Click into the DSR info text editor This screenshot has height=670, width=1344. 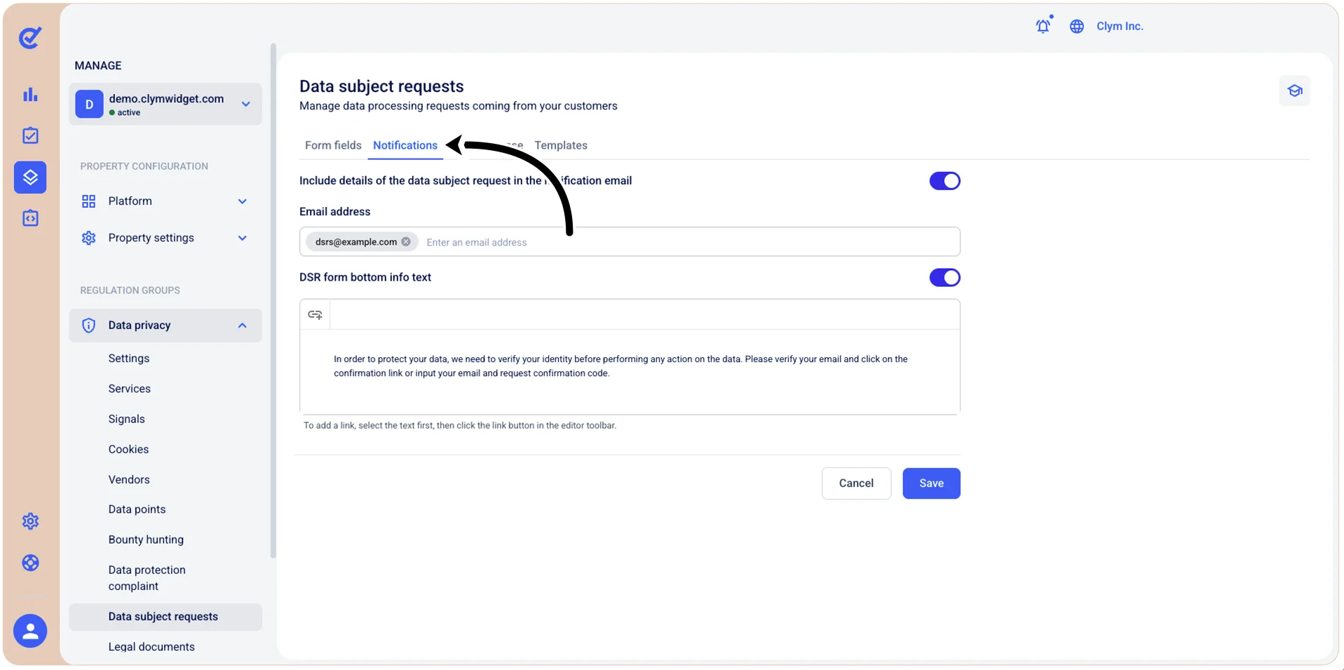[x=630, y=371]
